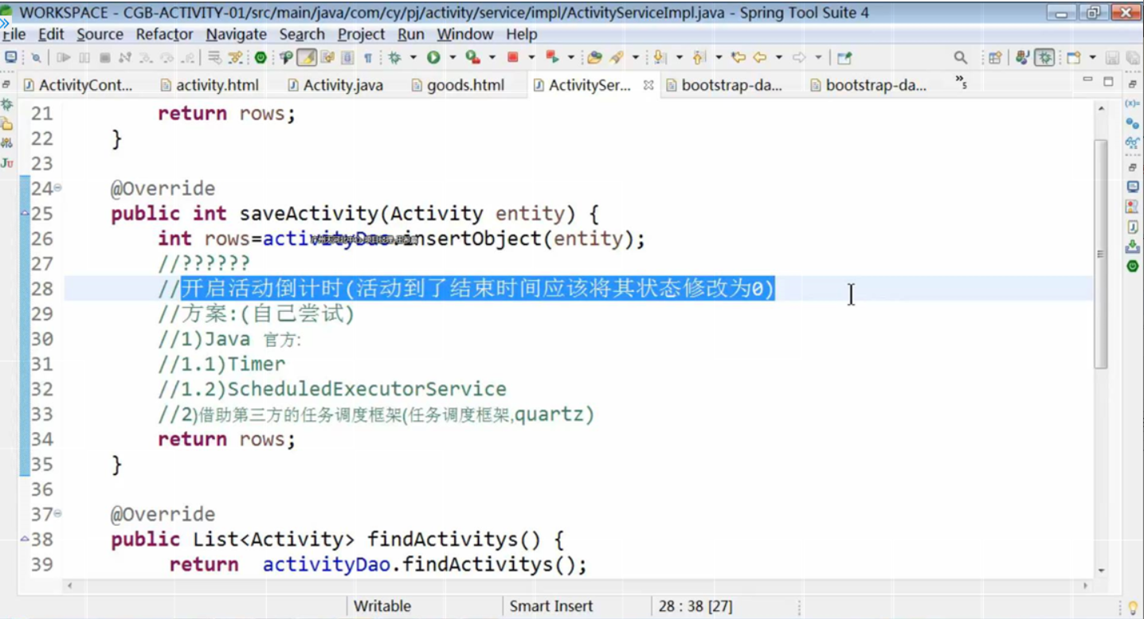Close the ActivitySer... editor tab
Screen dimensions: 1144x619
tap(648, 85)
